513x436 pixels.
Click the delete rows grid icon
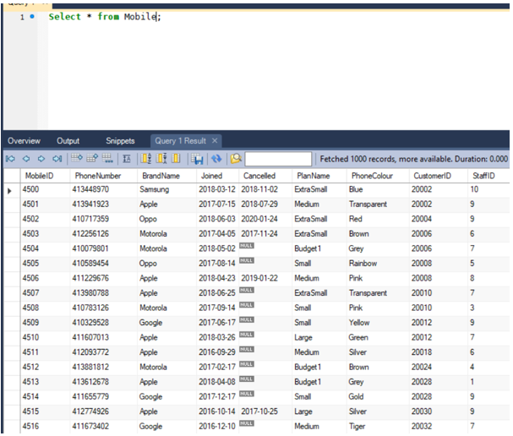[107, 158]
